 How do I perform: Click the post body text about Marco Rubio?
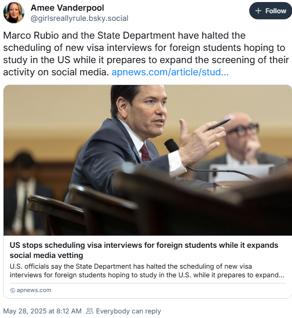146,54
